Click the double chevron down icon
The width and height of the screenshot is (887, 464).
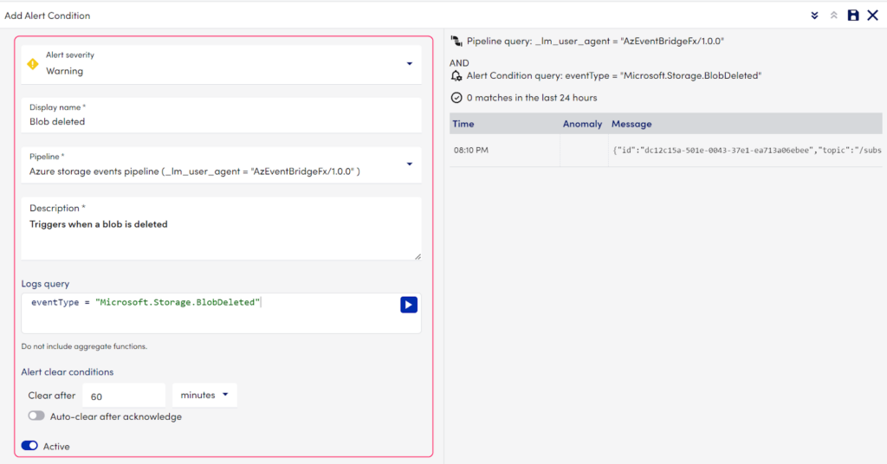pos(814,16)
